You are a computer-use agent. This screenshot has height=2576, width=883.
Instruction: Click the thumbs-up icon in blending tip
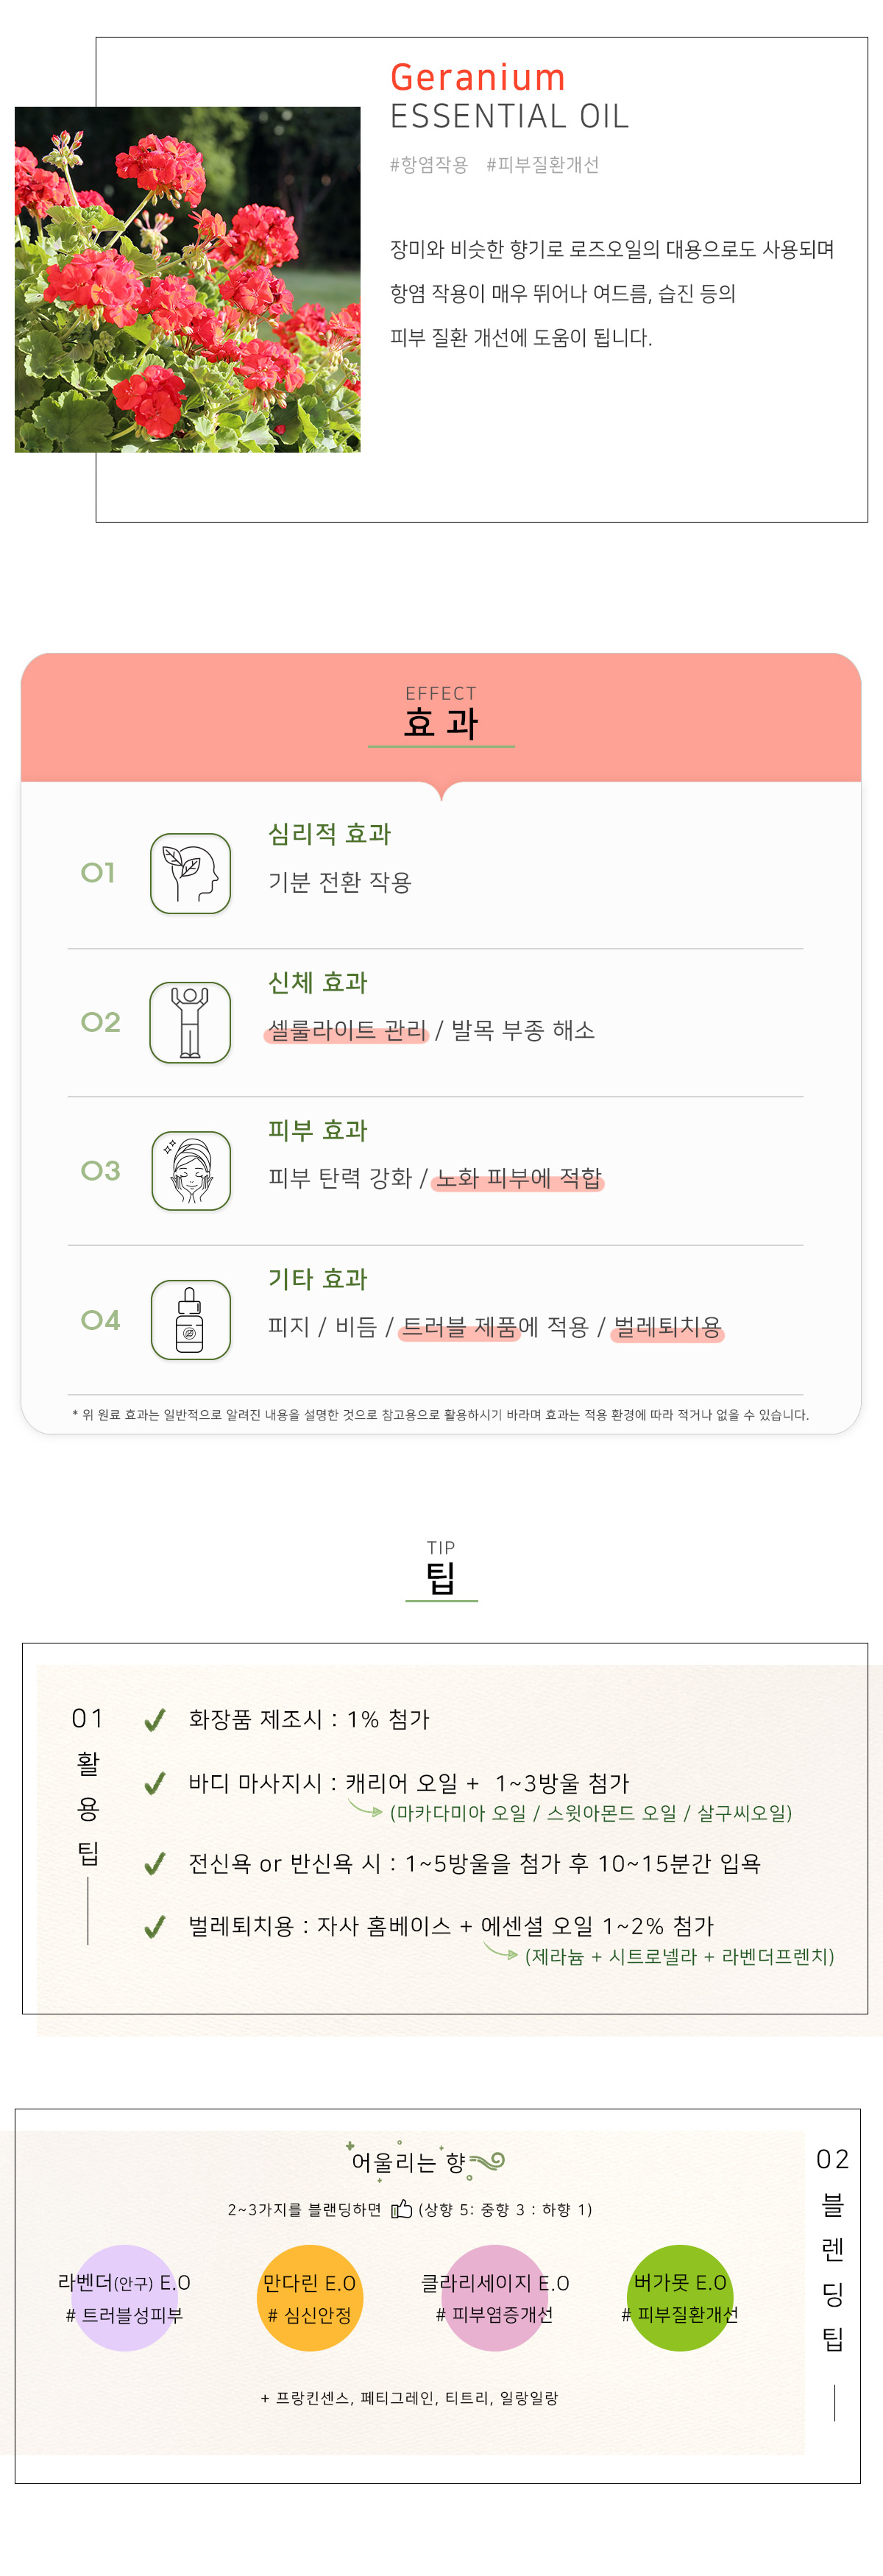[x=401, y=2209]
